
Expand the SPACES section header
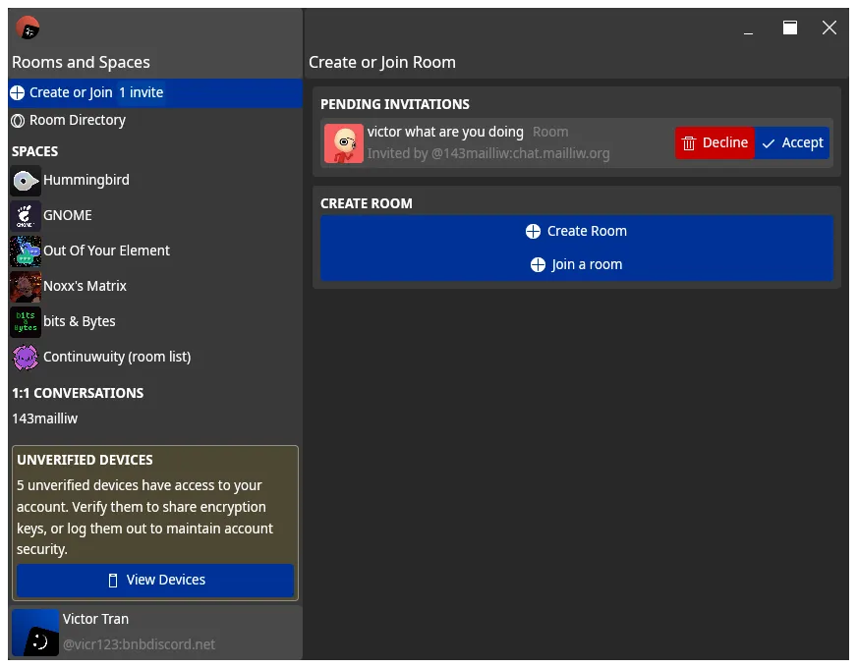click(x=34, y=151)
